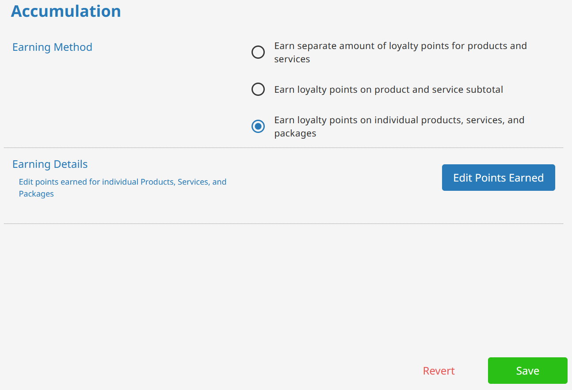Click the word 'Packages' under Earning Details

36,194
